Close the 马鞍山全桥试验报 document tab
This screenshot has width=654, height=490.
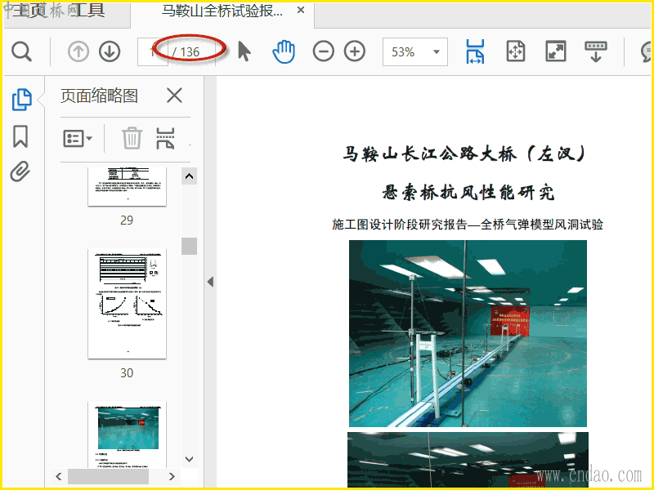pos(301,11)
